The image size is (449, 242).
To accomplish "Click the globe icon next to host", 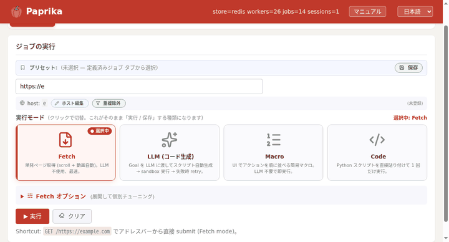I will point(22,103).
